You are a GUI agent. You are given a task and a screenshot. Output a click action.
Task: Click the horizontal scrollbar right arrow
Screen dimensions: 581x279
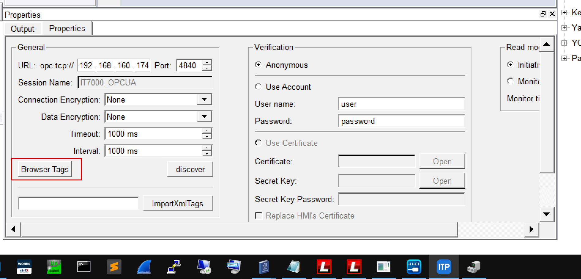(x=531, y=229)
